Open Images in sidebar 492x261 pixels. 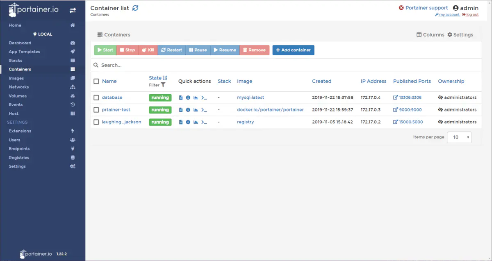pyautogui.click(x=43, y=78)
